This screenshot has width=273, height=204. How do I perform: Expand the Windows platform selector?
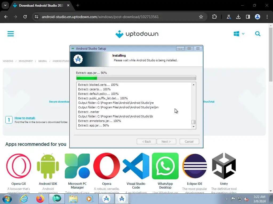(239, 34)
